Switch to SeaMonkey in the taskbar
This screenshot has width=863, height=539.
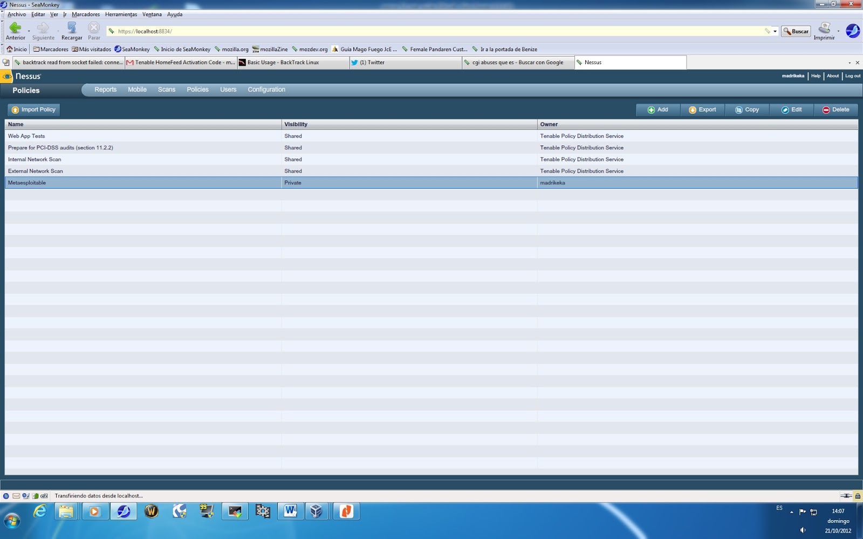[x=124, y=511]
